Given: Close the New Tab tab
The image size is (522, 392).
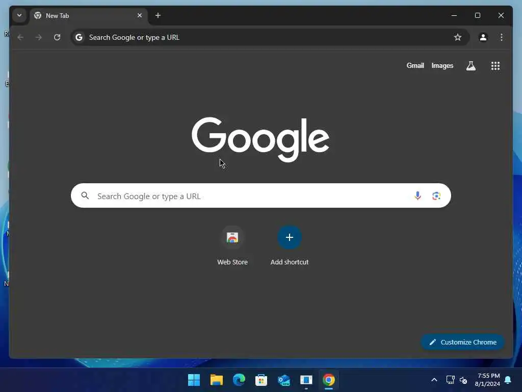Looking at the screenshot, I should pos(140,15).
